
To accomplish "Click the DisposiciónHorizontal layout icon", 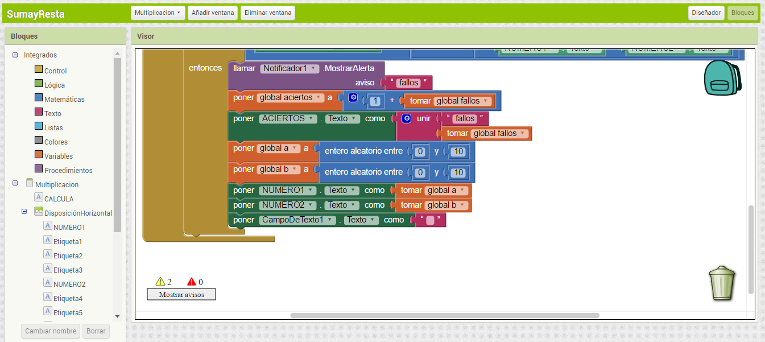I will tap(39, 211).
